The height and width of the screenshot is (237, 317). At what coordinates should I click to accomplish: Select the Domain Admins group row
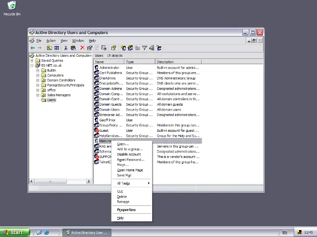click(x=148, y=89)
